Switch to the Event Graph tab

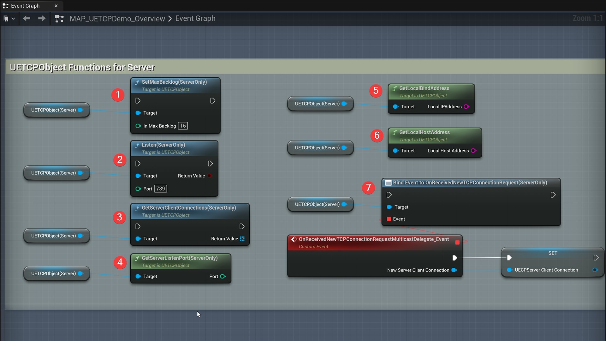tap(25, 5)
